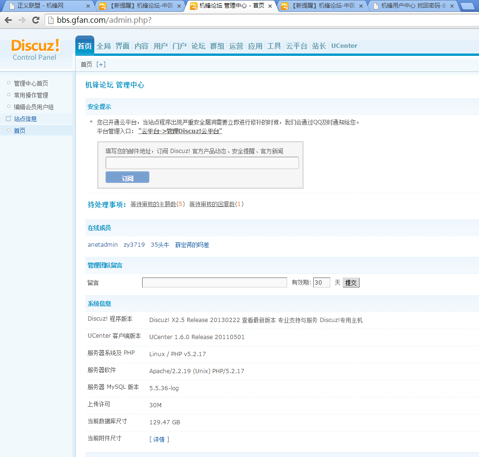Open 站点信息 sidebar link
The height and width of the screenshot is (457, 479).
(26, 119)
